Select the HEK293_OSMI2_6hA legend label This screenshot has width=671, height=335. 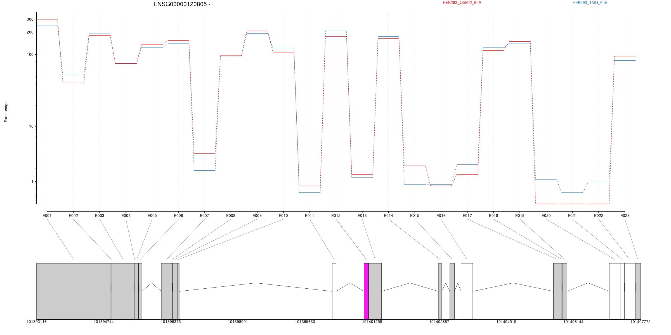point(462,3)
